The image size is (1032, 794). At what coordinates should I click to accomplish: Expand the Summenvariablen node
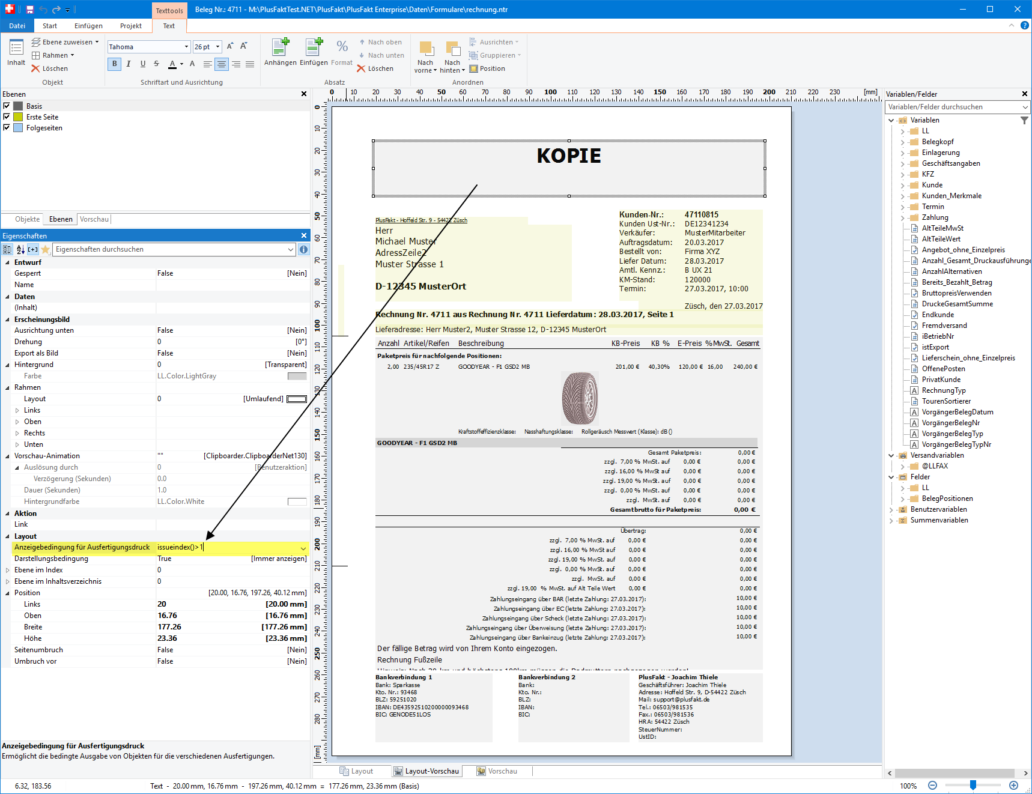891,520
